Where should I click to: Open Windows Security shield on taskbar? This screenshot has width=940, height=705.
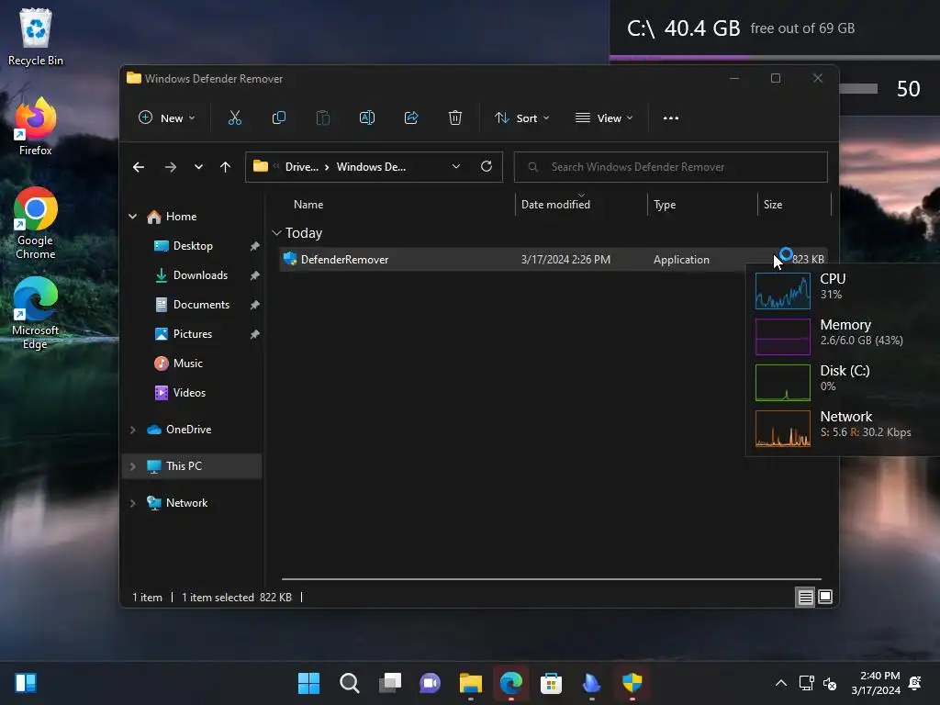pos(632,683)
